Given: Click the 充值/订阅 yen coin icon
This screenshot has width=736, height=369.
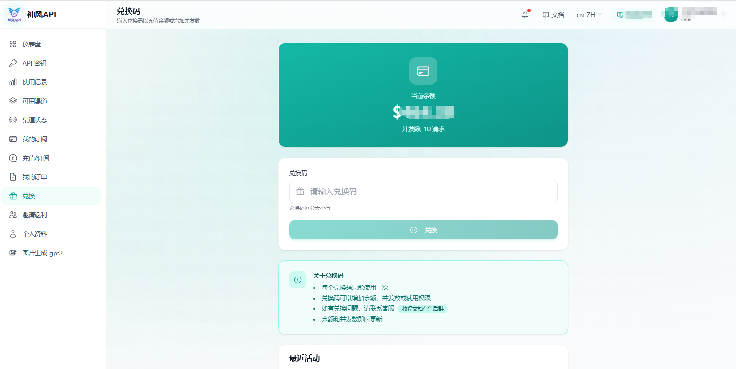Looking at the screenshot, I should 13,158.
